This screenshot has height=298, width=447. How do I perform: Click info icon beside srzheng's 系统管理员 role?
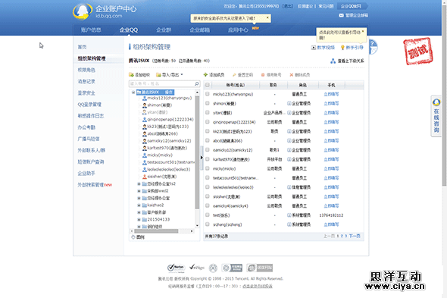(289, 224)
